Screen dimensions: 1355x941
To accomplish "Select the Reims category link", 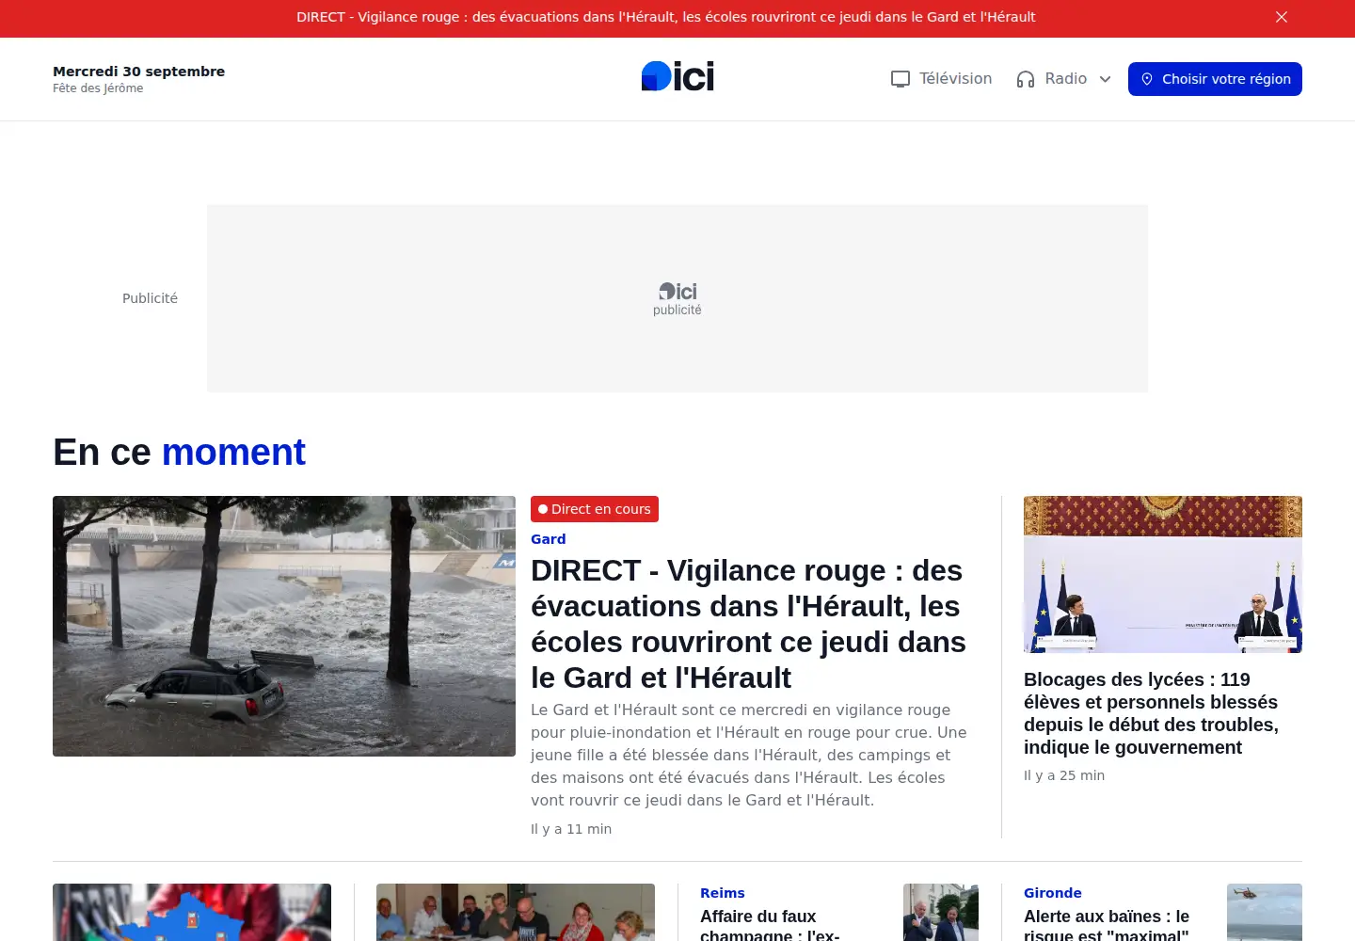I will [723, 893].
